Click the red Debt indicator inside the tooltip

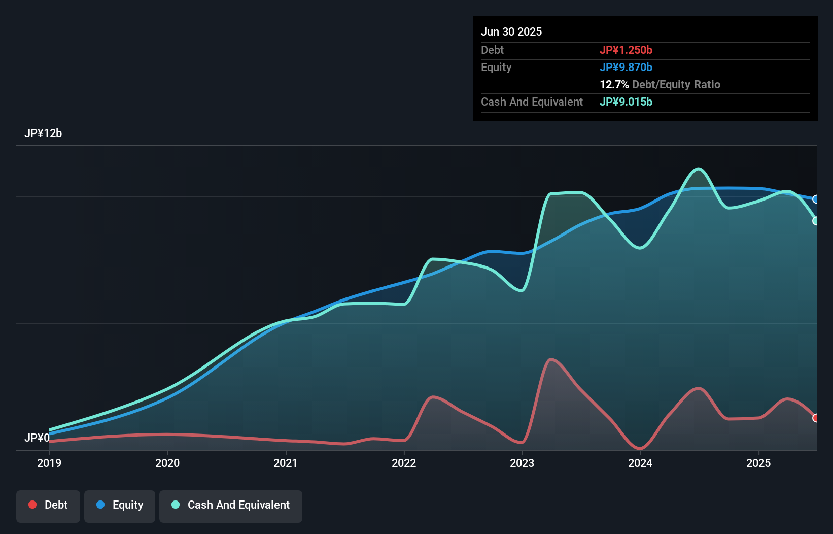(x=627, y=50)
